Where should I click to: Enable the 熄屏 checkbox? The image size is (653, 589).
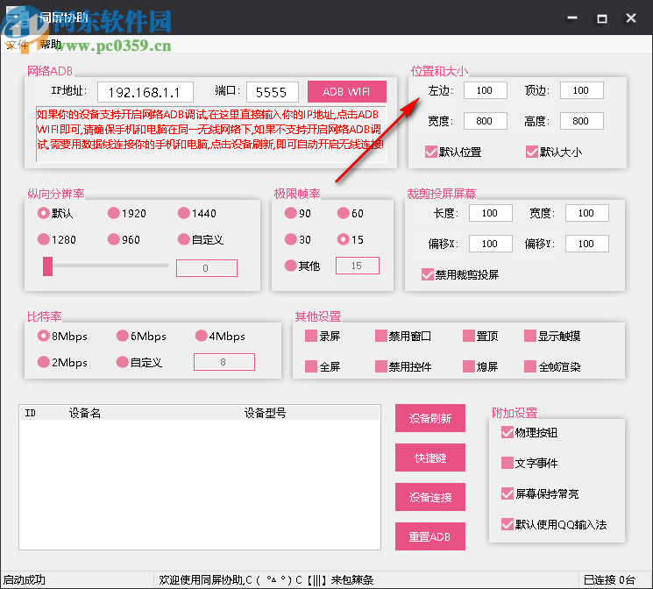469,366
